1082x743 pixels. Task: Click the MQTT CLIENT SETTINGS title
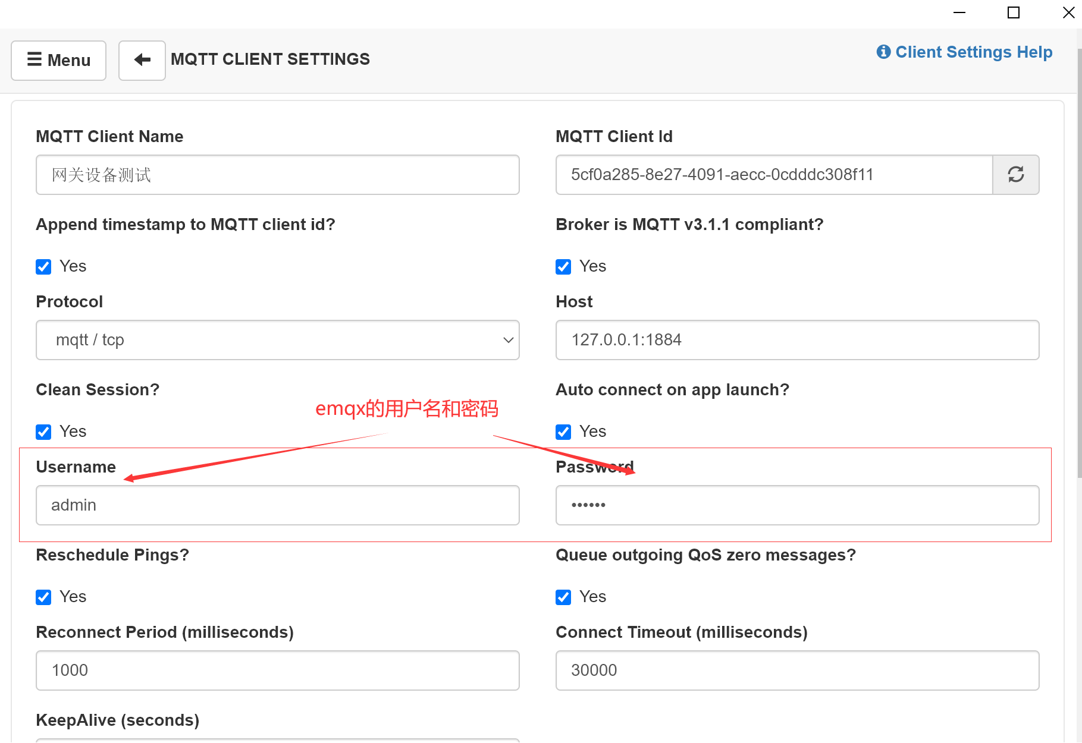[x=270, y=59]
